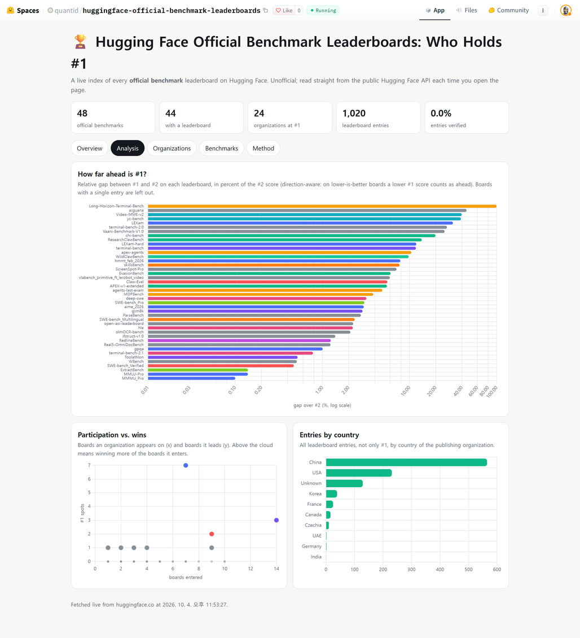Image resolution: width=580 pixels, height=638 pixels.
Task: Click the "Entries by country" heading
Action: 329,435
